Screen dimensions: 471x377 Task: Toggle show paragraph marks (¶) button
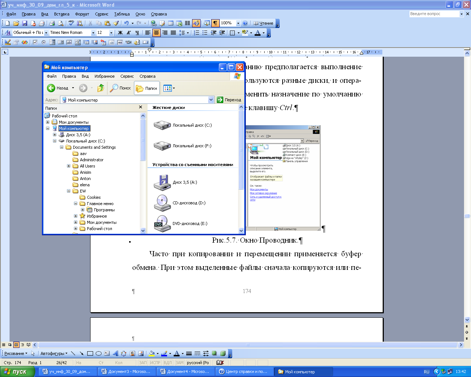tap(216, 23)
